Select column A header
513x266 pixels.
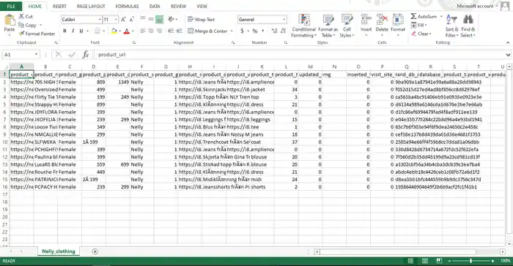[x=21, y=66]
